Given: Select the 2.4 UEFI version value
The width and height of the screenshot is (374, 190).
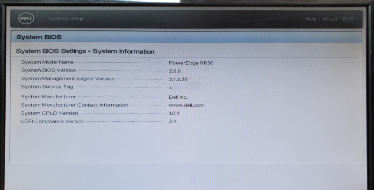Looking at the screenshot, I should (x=173, y=121).
